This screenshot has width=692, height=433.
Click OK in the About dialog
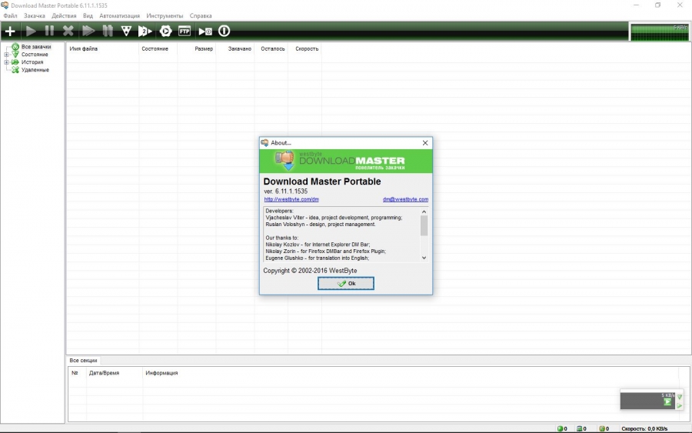click(x=345, y=283)
